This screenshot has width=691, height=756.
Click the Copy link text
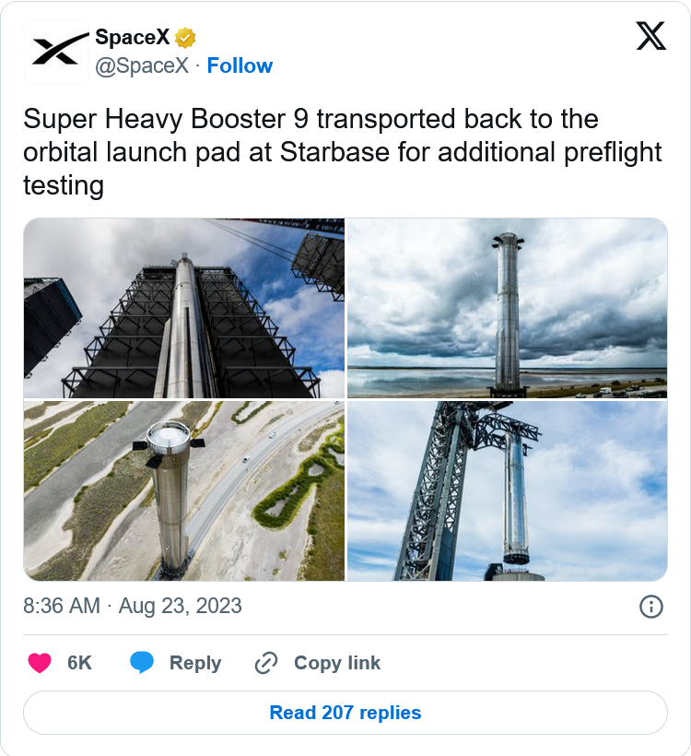point(337,663)
